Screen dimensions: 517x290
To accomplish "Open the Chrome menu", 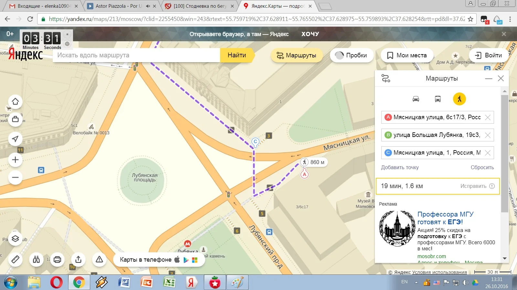I will (510, 19).
